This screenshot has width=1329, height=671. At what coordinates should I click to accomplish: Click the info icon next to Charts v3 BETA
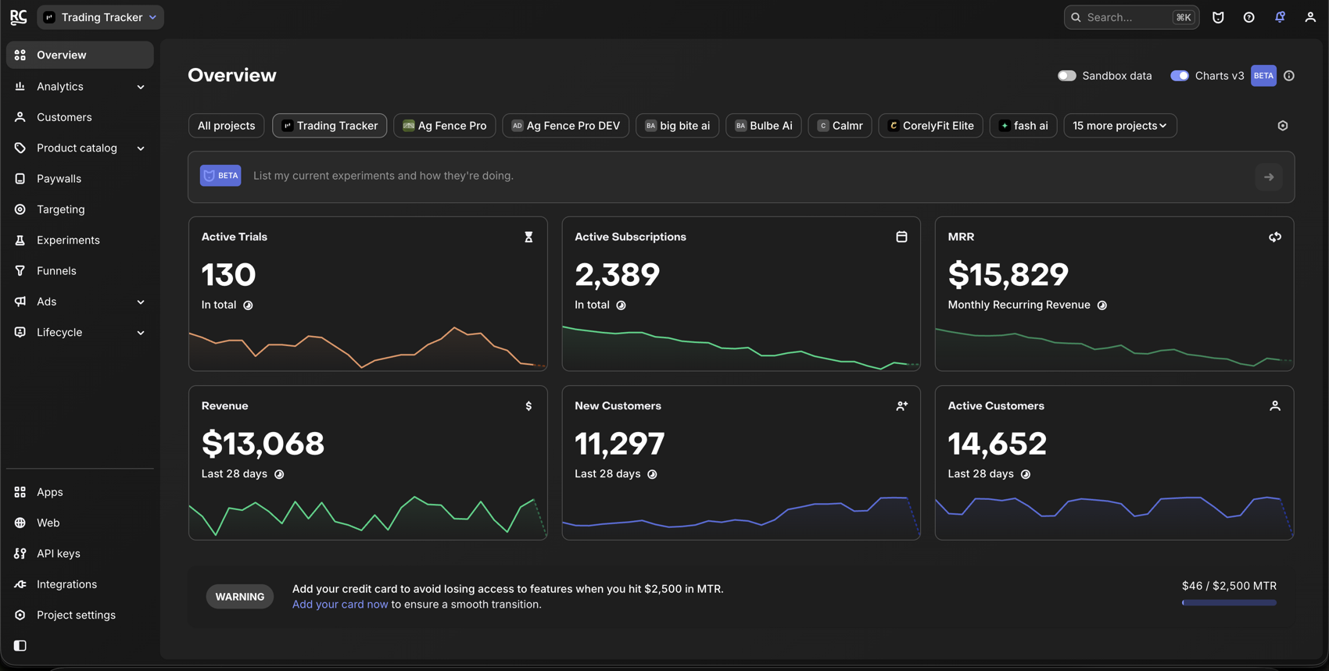tap(1289, 76)
